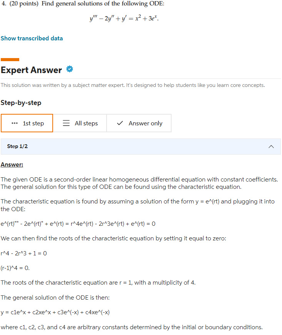Switch to the All steps view
This screenshot has width=282, height=335.
pos(80,123)
